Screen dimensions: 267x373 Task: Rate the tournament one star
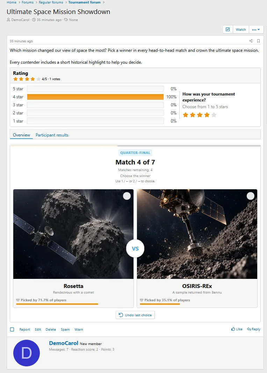(186, 115)
